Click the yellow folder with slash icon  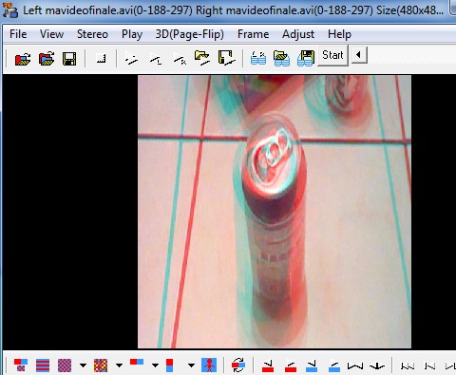202,58
